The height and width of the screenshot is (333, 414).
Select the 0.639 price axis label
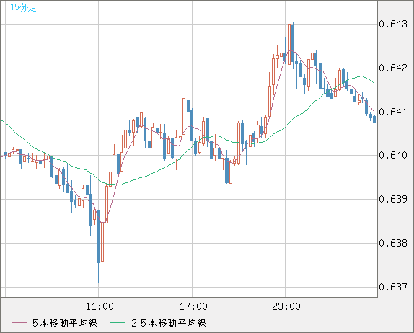[393, 199]
